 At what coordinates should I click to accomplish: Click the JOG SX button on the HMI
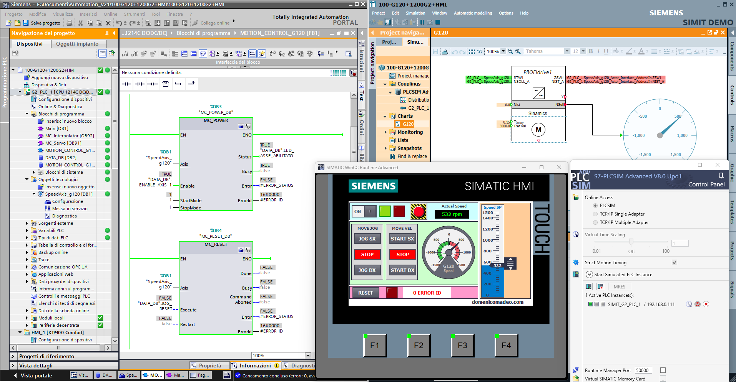click(367, 239)
